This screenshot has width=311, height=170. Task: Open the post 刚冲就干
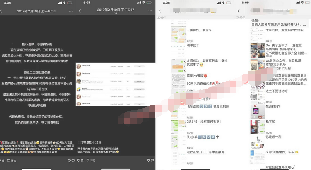(x=193, y=45)
